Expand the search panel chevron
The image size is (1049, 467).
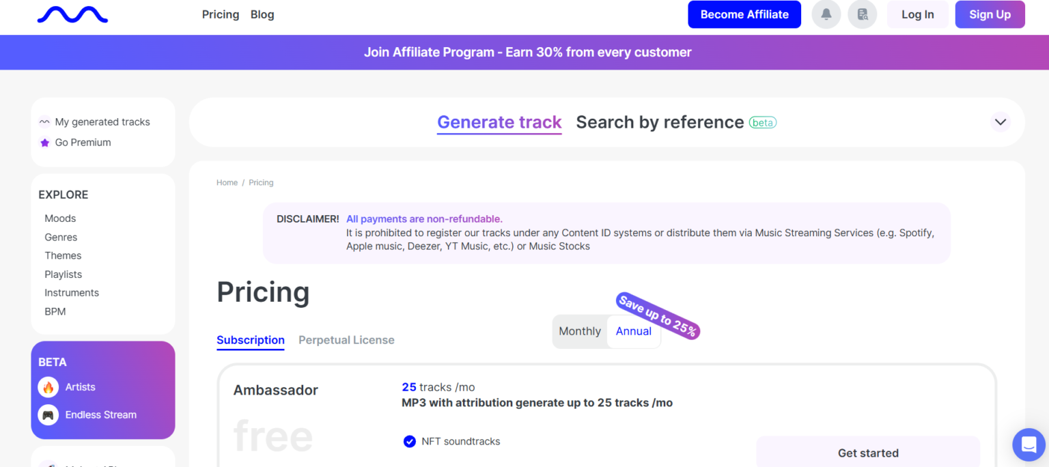[1000, 122]
